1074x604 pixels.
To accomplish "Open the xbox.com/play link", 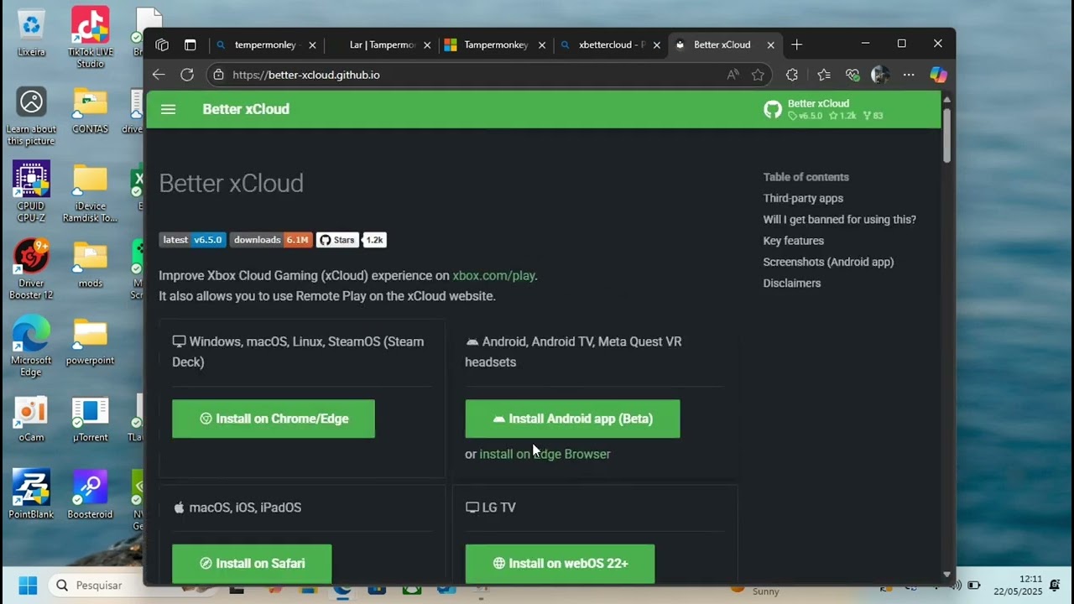I will click(493, 275).
